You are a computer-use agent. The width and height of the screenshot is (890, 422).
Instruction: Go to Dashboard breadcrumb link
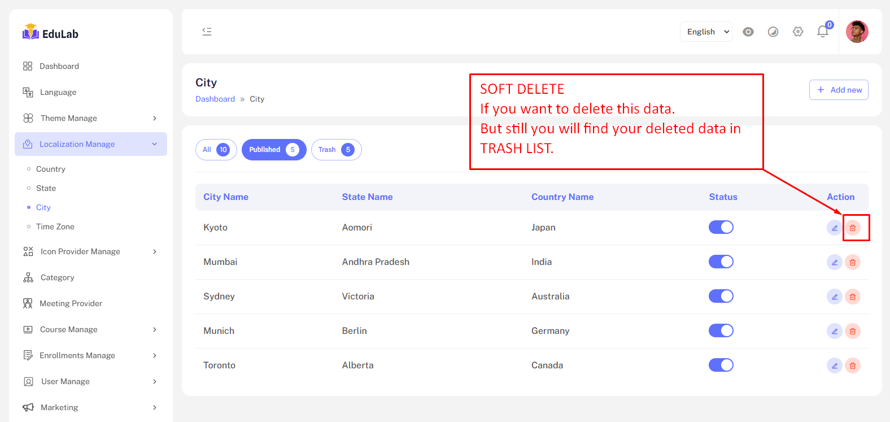coord(215,99)
